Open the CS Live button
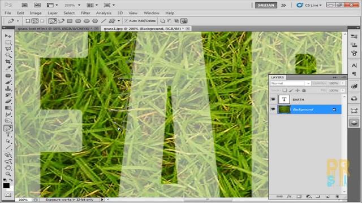This screenshot has width=362, height=203. (309, 5)
